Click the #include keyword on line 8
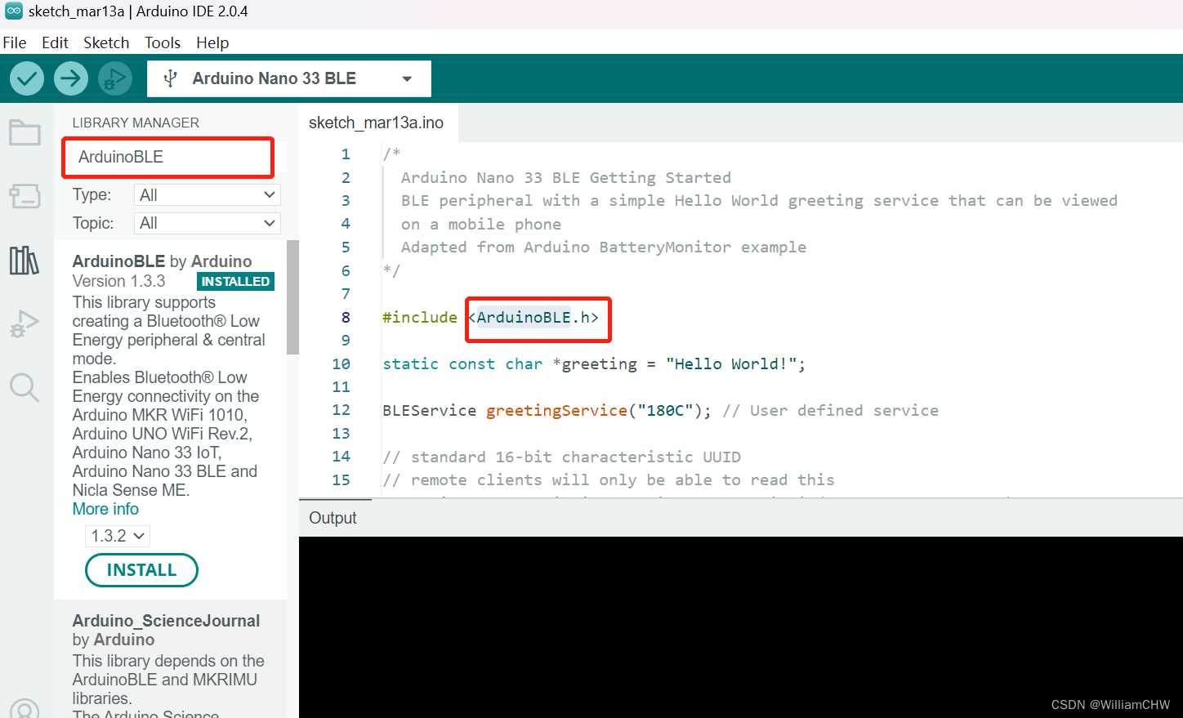This screenshot has width=1183, height=718. click(x=419, y=317)
